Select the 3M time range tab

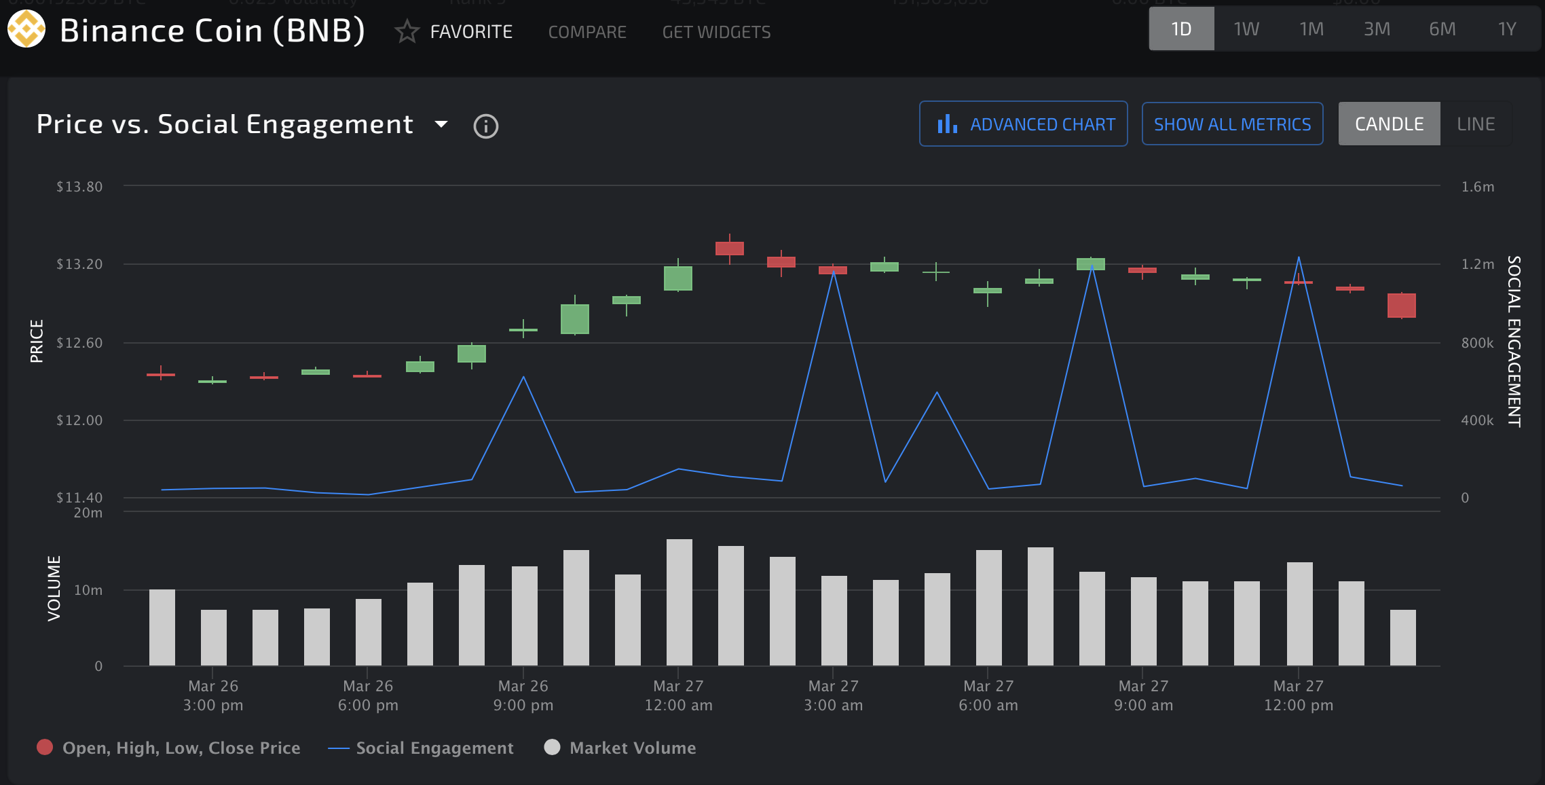[x=1377, y=29]
